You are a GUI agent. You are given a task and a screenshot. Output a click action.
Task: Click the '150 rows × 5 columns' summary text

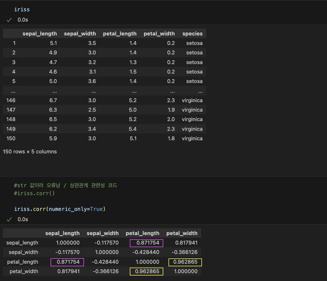30,152
